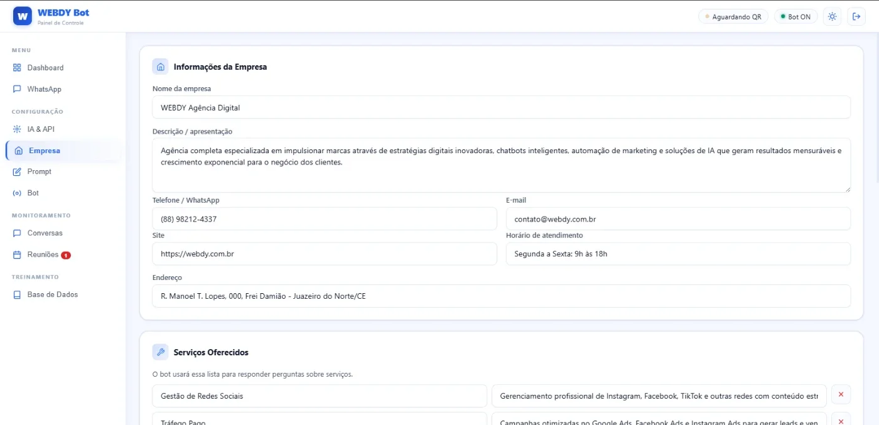Select the Empresa menu item
Viewport: 879px width, 425px height.
63,151
